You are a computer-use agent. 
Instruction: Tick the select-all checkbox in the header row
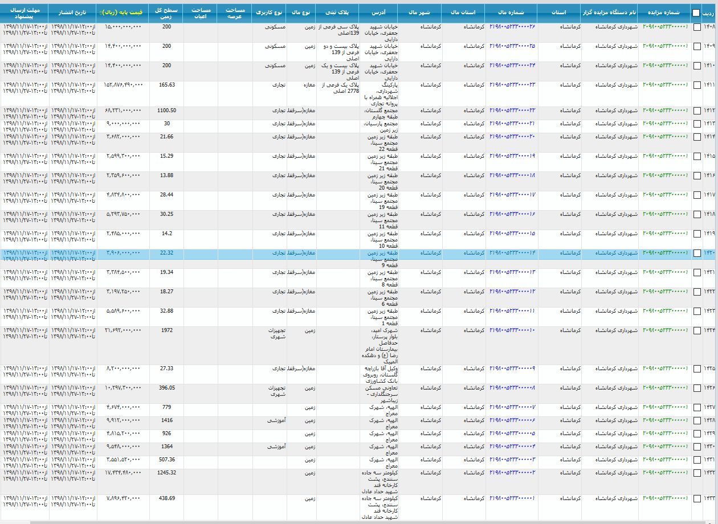point(696,13)
